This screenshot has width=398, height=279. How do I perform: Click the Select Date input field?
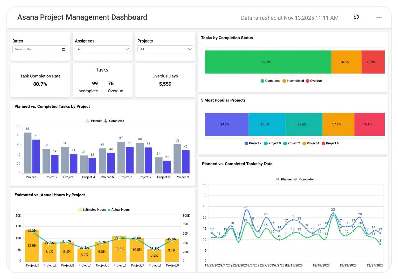click(40, 49)
